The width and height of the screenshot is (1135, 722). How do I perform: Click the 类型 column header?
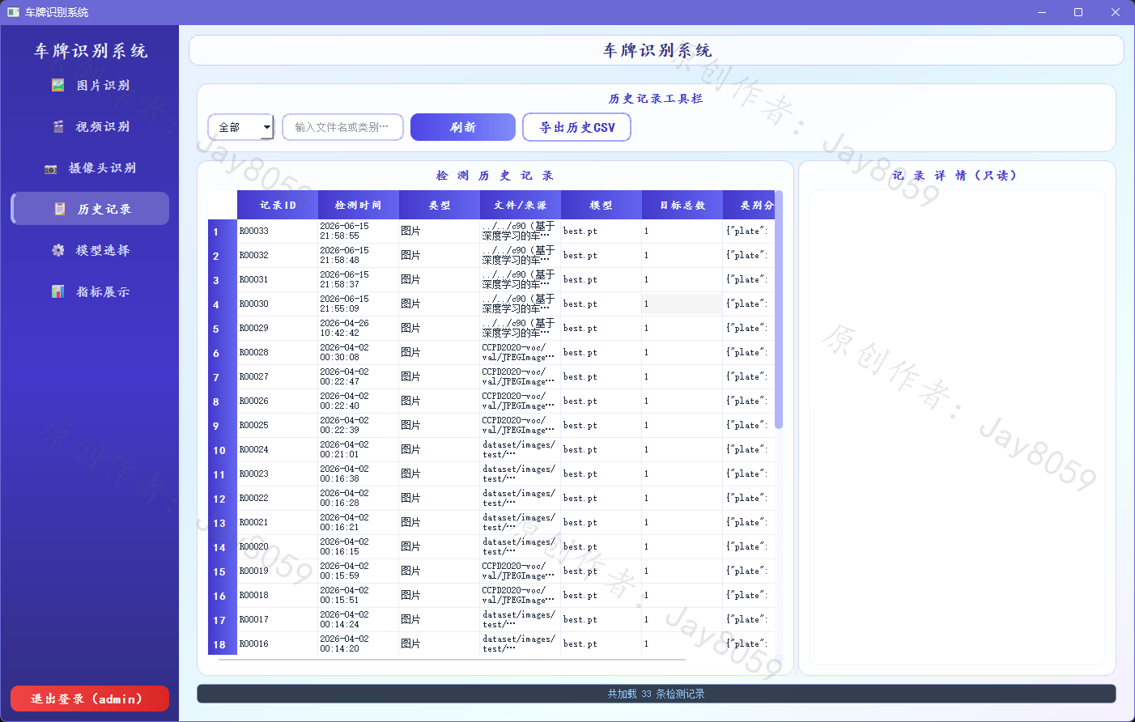coord(440,205)
